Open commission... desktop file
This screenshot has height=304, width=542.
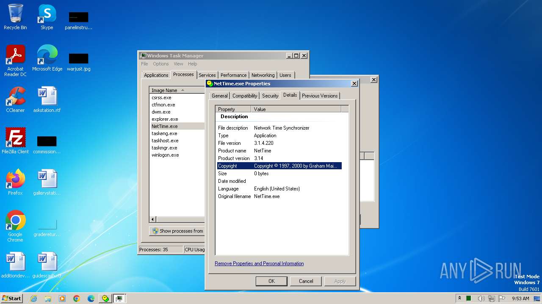[47, 145]
